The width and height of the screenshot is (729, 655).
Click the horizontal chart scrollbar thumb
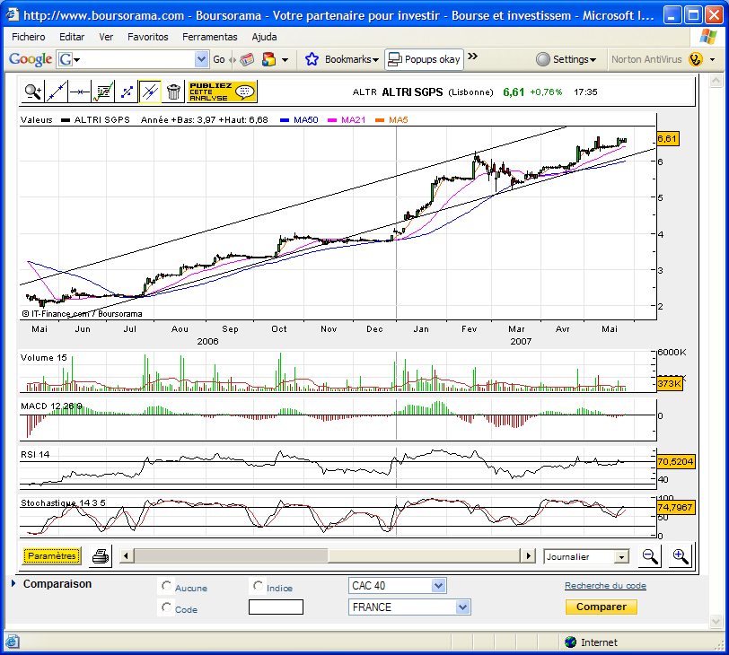pos(231,555)
